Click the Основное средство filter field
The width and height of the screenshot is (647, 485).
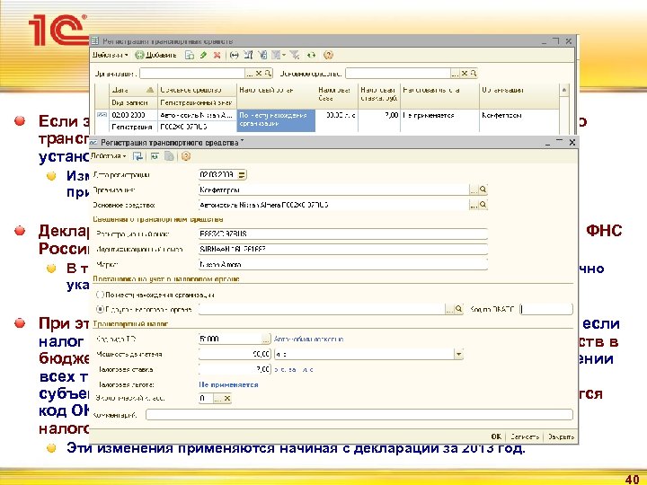point(398,74)
